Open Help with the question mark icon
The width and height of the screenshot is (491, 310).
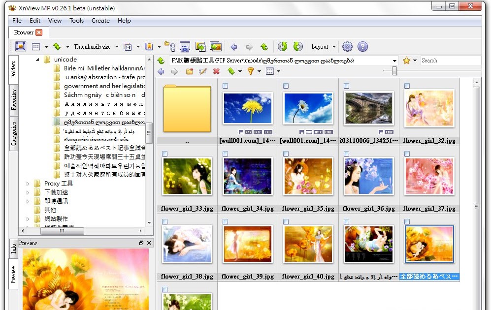coord(363,46)
